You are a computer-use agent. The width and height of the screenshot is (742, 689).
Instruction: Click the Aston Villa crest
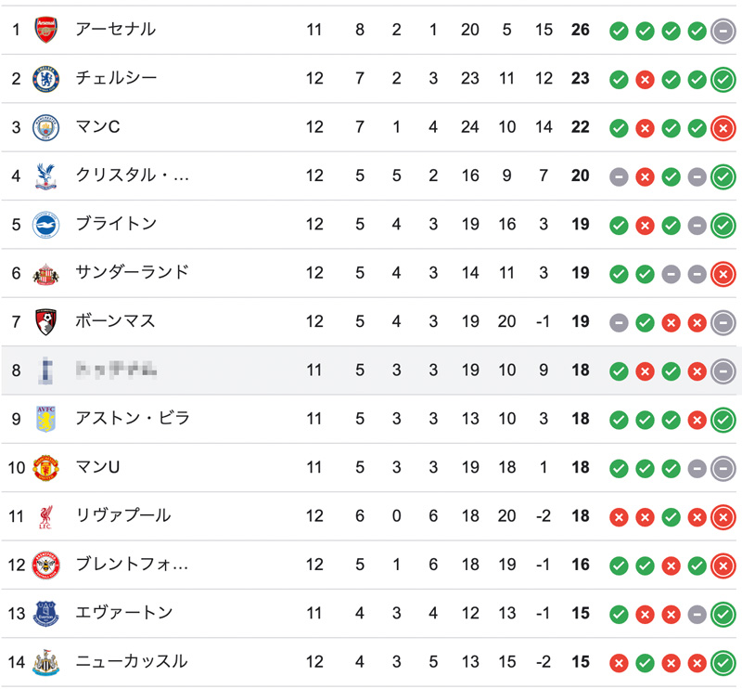coord(45,419)
